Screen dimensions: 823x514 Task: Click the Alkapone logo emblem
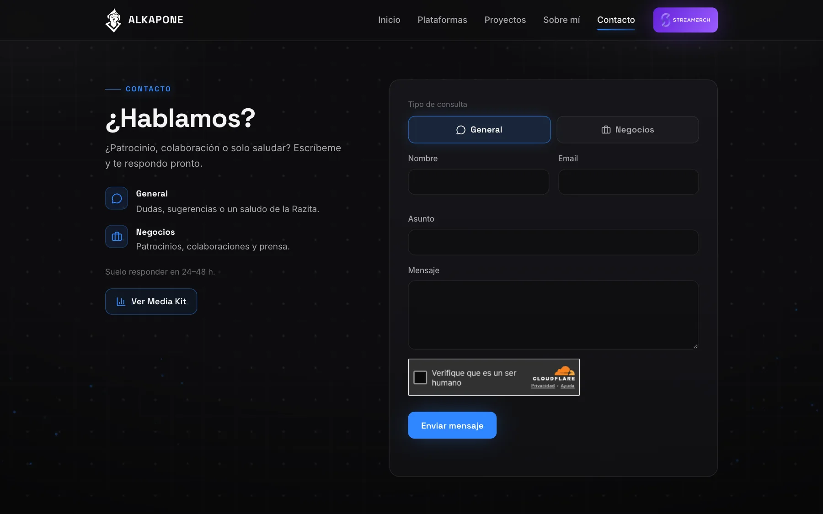tap(113, 20)
